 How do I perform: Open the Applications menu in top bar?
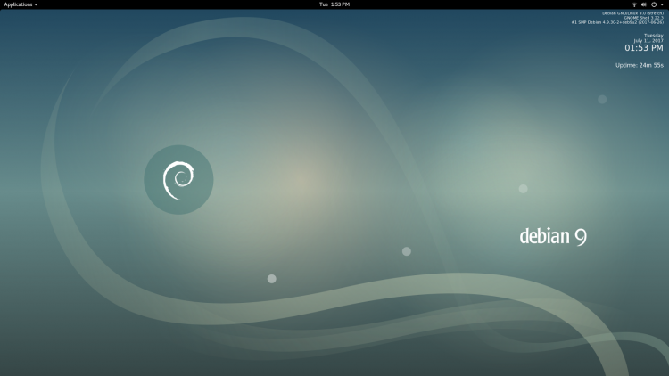pyautogui.click(x=21, y=4)
